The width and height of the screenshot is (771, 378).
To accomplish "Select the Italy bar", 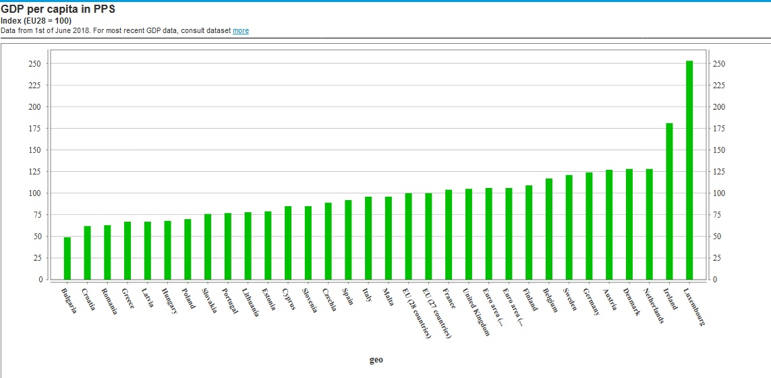I will point(368,238).
